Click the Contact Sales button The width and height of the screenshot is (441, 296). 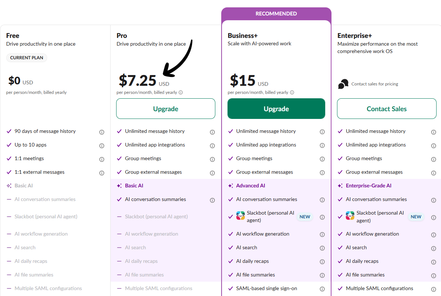pyautogui.click(x=386, y=109)
